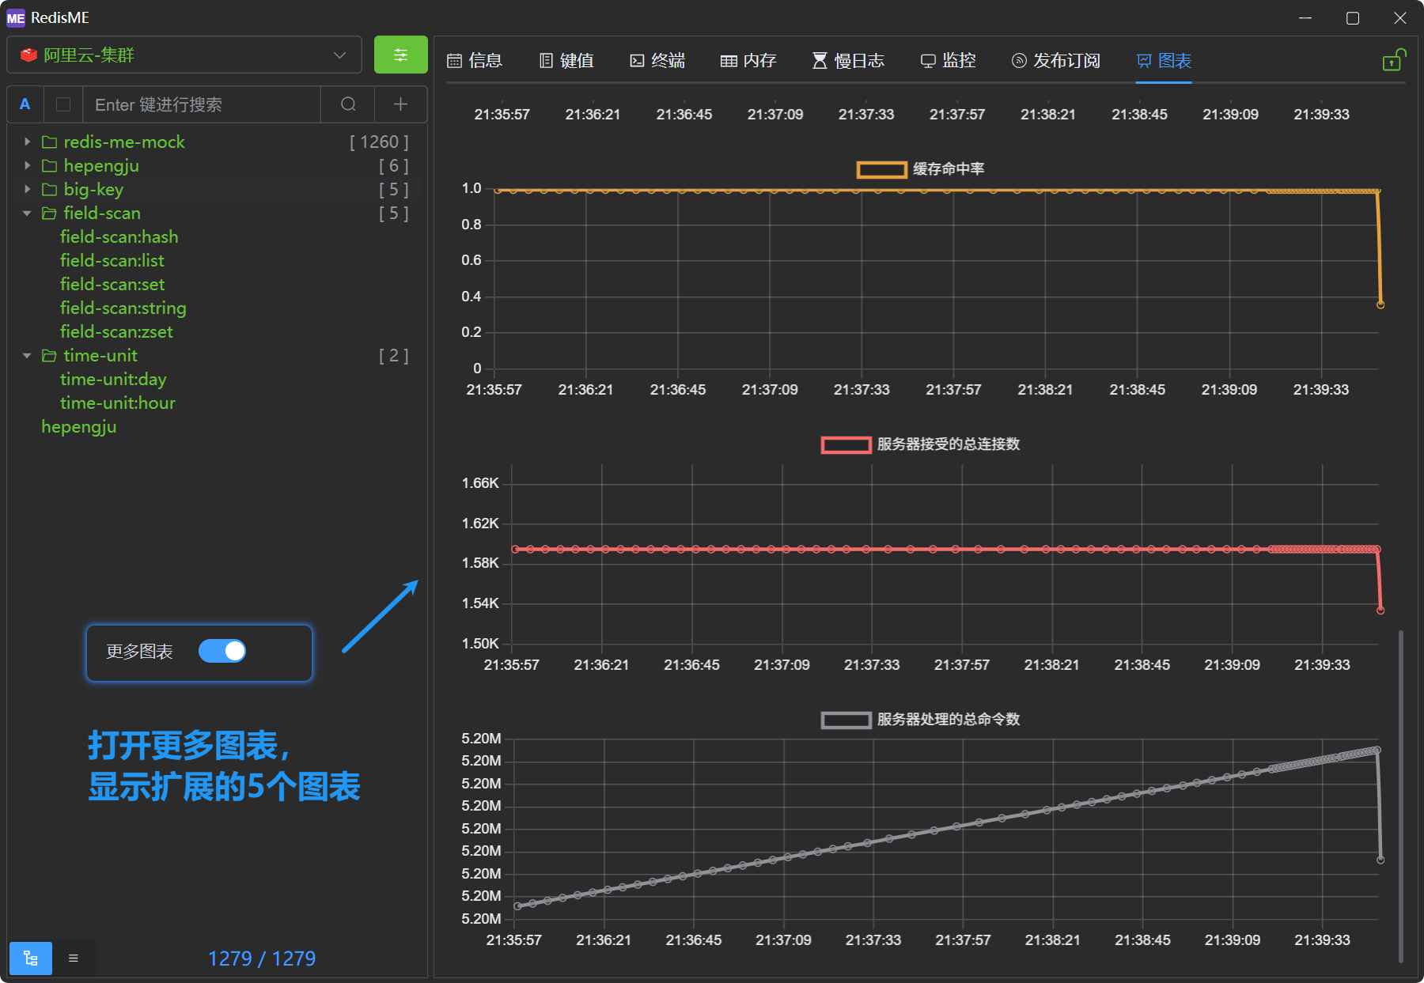Switch to tree view icon at bottom
Image resolution: width=1424 pixels, height=983 pixels.
click(x=31, y=958)
